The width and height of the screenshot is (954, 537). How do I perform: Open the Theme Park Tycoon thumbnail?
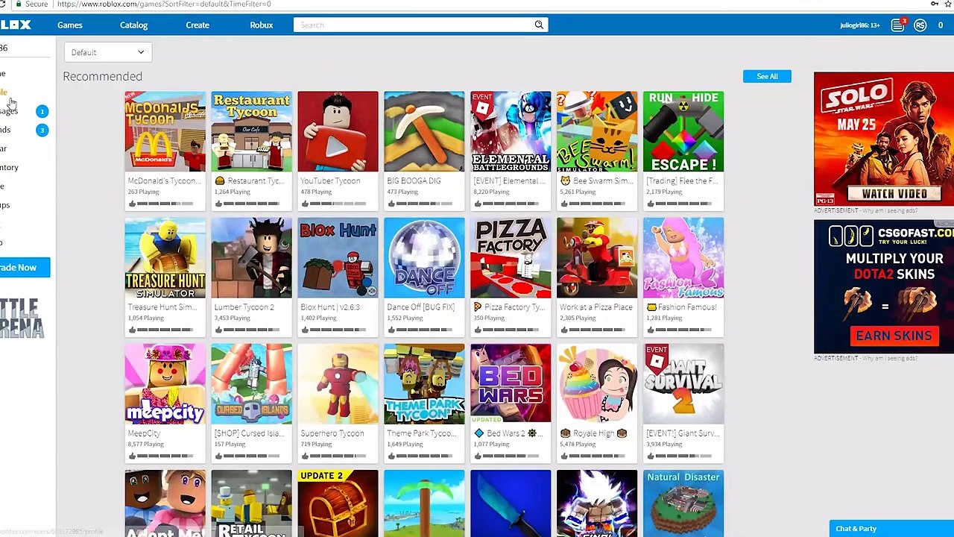[x=424, y=383]
